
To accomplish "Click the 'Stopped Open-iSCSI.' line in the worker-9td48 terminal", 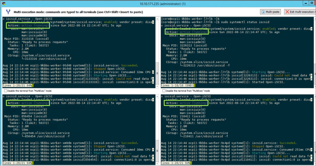I will (x=64, y=69).
